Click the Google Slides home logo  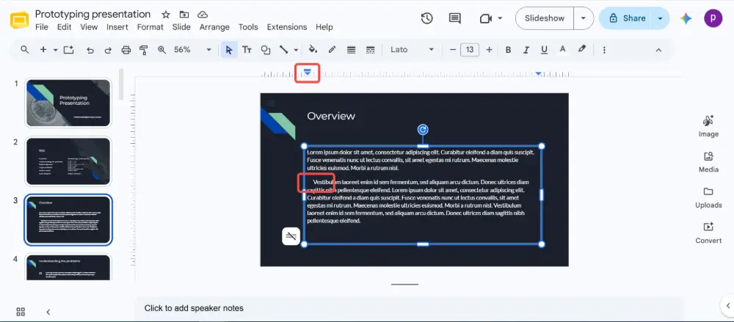(20, 21)
